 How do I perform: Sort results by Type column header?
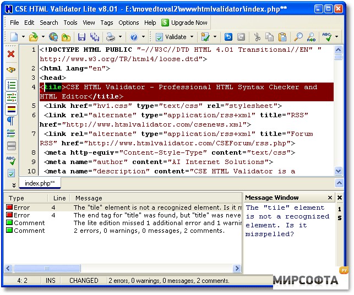tap(26, 198)
